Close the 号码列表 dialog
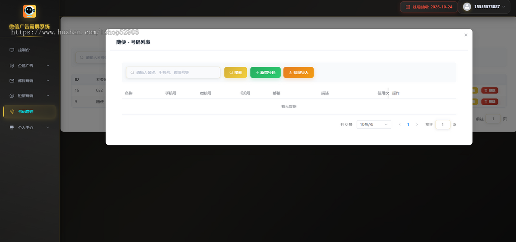The image size is (516, 242). (x=466, y=35)
